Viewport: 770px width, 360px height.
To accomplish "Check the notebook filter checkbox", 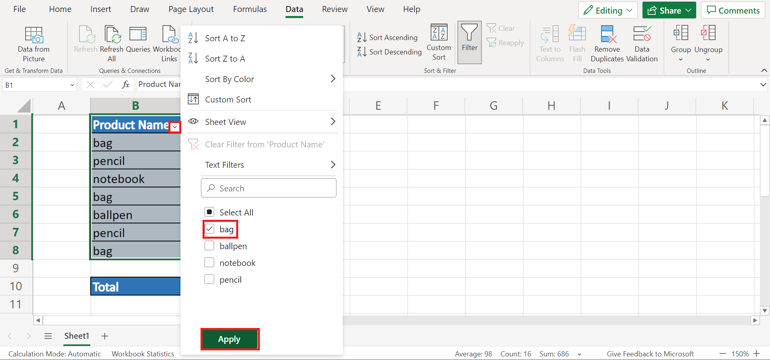I will 209,263.
